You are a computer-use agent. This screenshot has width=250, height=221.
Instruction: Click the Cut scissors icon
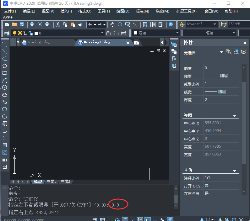58,24
